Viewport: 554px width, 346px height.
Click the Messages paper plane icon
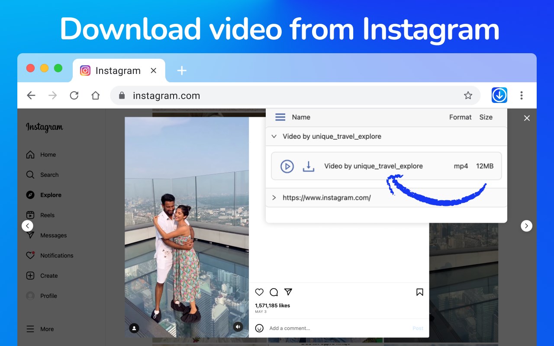30,235
